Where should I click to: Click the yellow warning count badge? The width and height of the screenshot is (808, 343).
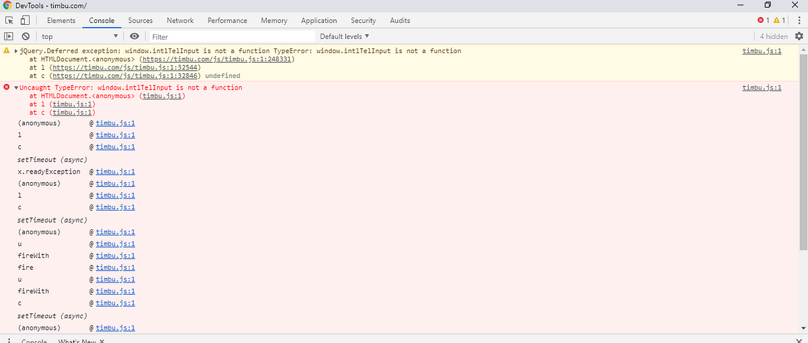pyautogui.click(x=779, y=21)
